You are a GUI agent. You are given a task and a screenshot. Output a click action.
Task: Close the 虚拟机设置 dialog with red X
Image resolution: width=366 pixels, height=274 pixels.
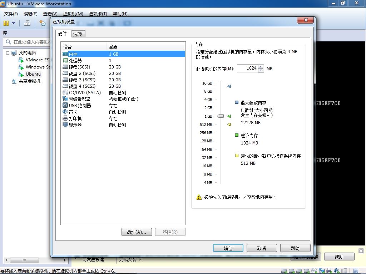(306, 20)
